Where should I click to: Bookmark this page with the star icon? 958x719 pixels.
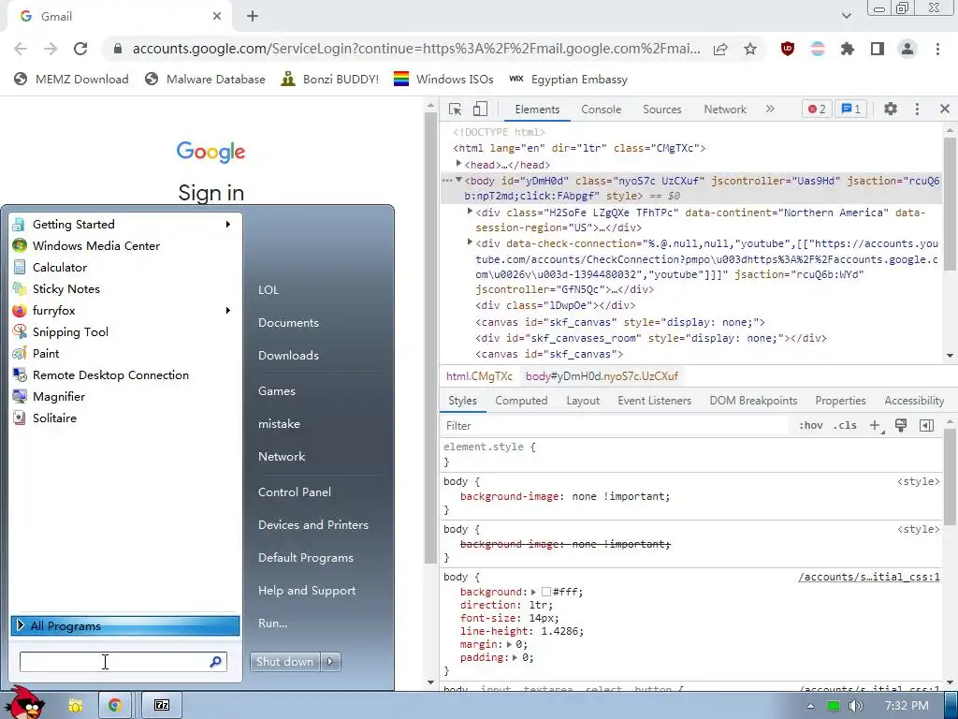point(750,49)
